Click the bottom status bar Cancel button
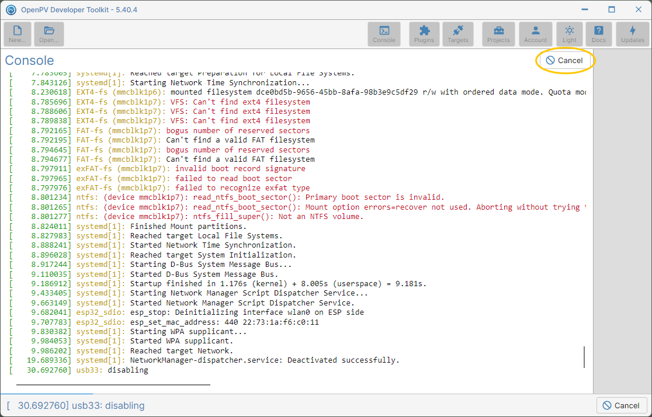The height and width of the screenshot is (417, 652). click(x=622, y=405)
